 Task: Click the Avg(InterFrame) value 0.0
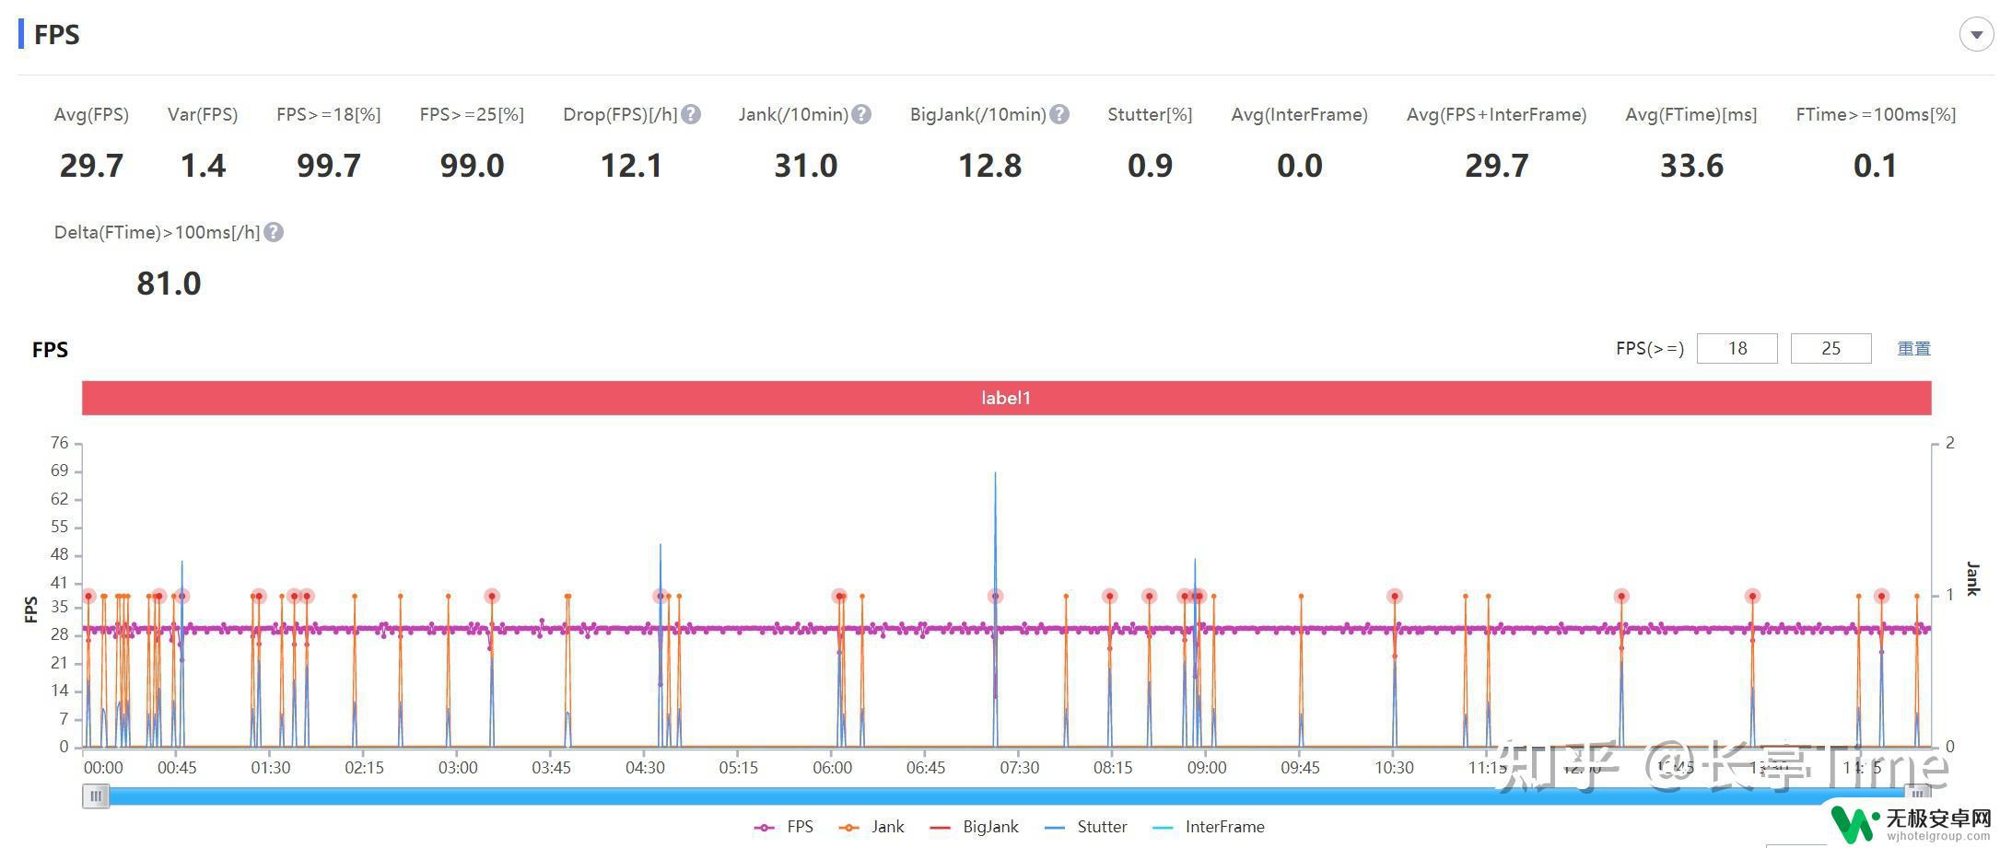pos(1299,166)
